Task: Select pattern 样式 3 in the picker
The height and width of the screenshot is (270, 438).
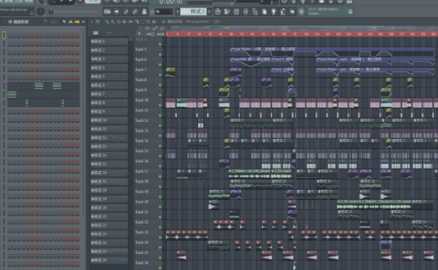Action: (109, 59)
